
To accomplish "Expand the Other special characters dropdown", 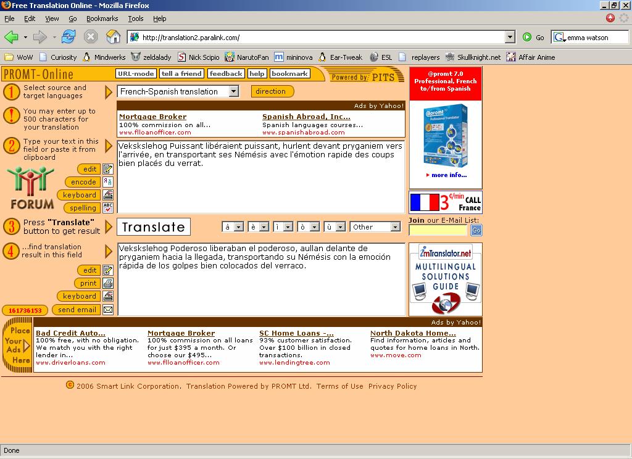I will [x=395, y=227].
